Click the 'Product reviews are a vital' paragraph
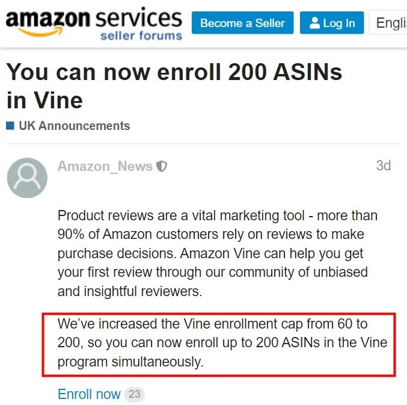 [x=218, y=253]
